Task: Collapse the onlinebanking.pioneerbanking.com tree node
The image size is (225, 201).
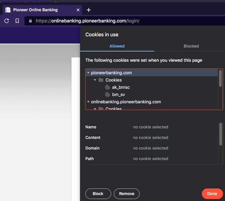Action: (88, 102)
